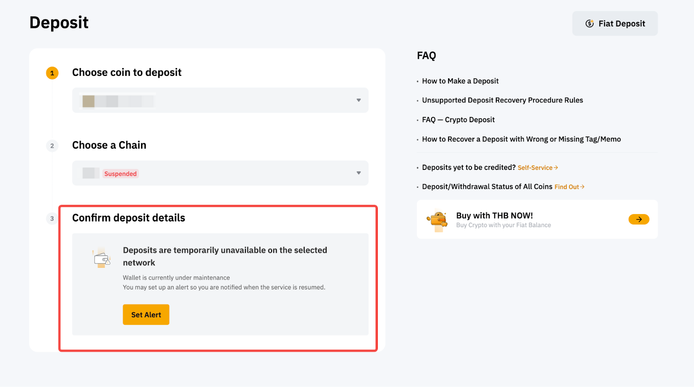The image size is (694, 387).
Task: Click the yellow arrow icon in Buy banner
Action: [x=638, y=220]
